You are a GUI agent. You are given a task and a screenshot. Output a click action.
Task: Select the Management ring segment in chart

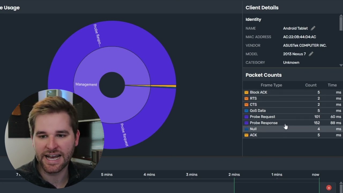[x=86, y=84]
